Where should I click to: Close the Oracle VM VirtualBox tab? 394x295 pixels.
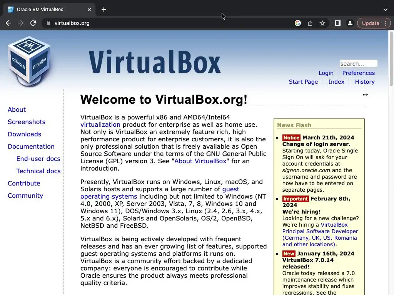coord(89,10)
